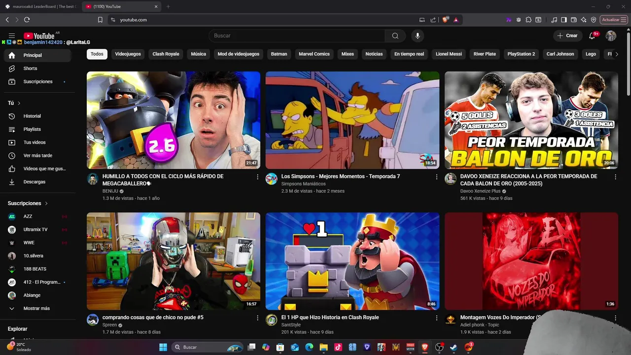Image resolution: width=631 pixels, height=355 pixels.
Task: Expand the Suscripciones section header
Action: coord(28,203)
